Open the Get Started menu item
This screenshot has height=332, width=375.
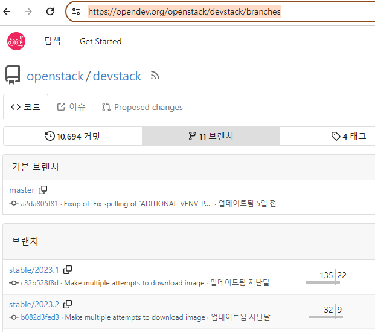(100, 41)
